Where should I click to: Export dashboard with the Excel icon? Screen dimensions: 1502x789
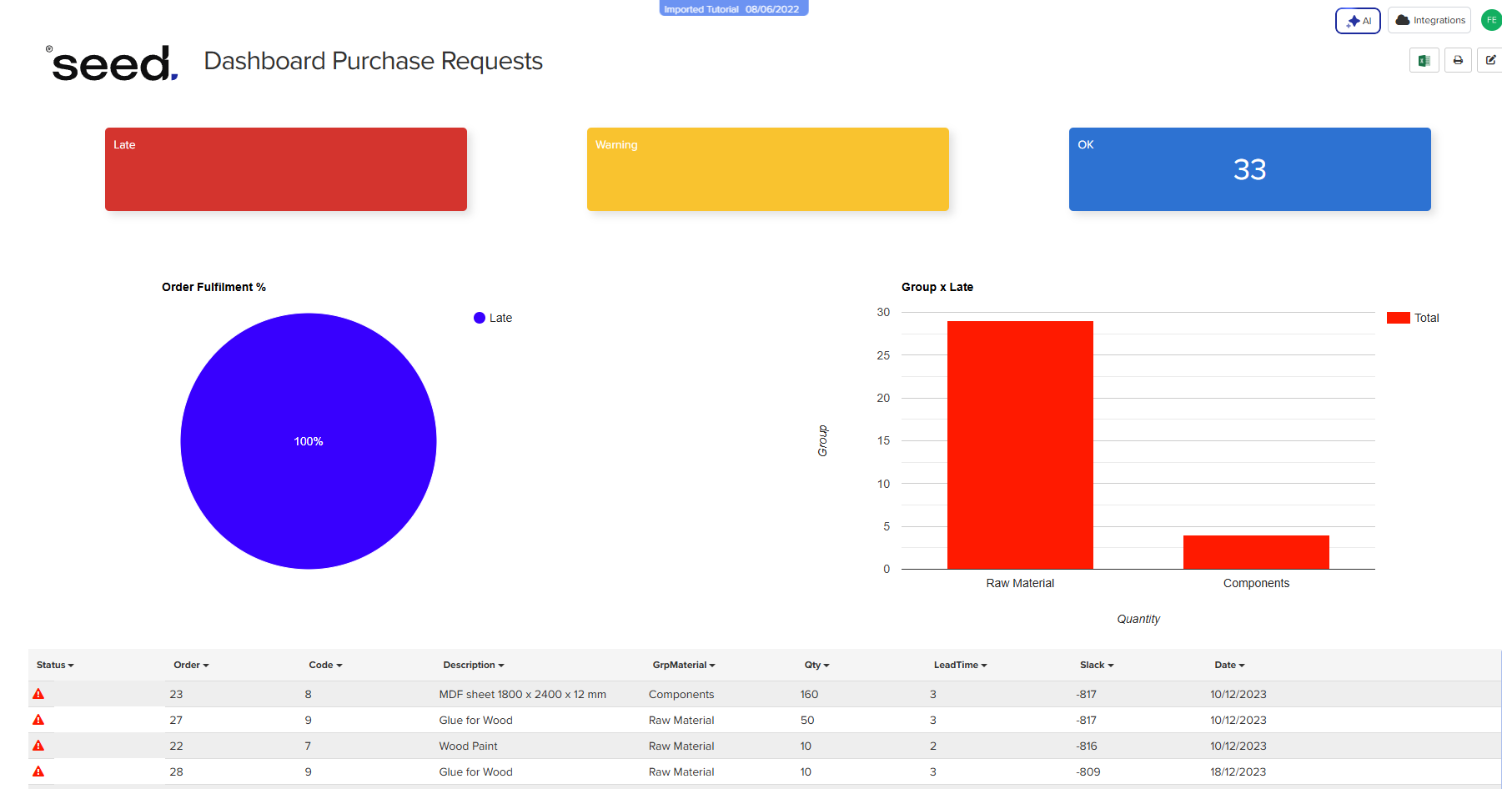click(1424, 60)
